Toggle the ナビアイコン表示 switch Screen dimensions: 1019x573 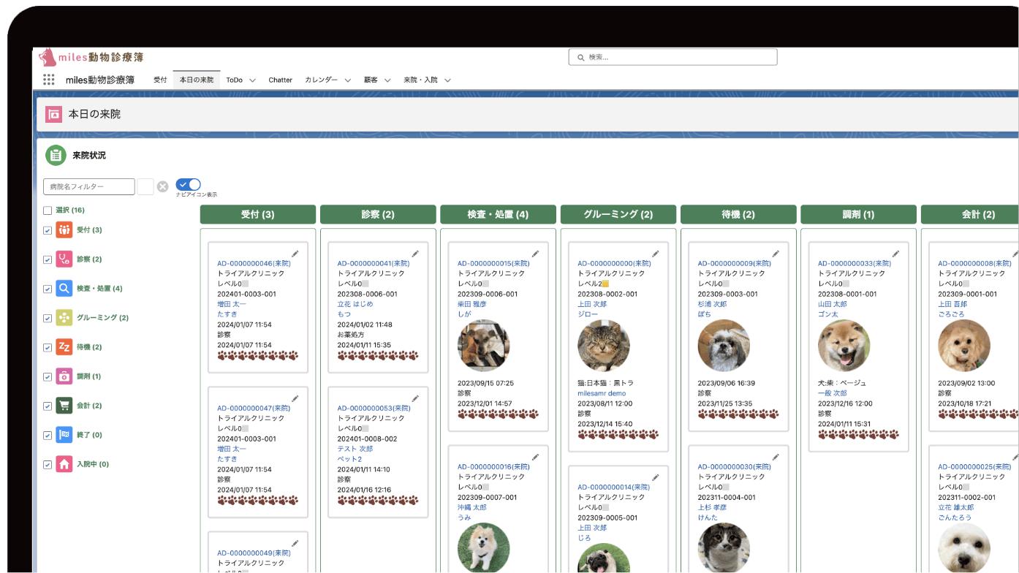point(188,185)
